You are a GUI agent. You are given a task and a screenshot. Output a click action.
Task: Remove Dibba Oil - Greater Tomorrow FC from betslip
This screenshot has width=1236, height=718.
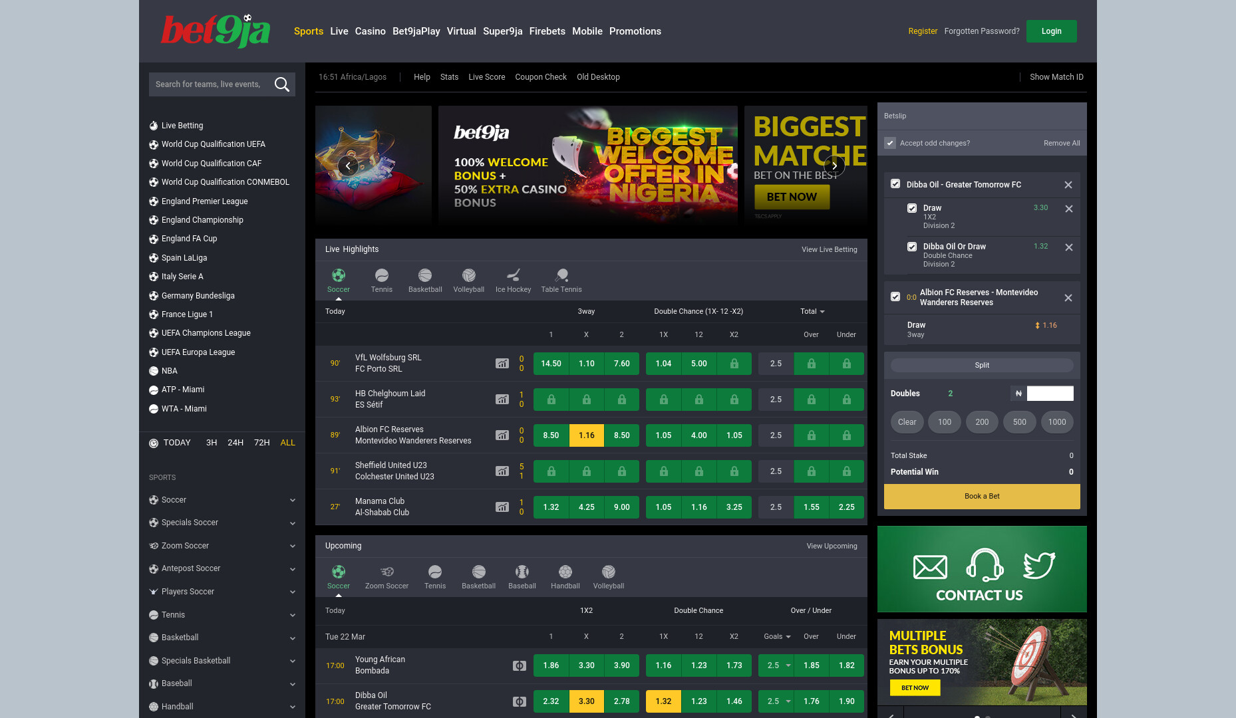[1068, 185]
